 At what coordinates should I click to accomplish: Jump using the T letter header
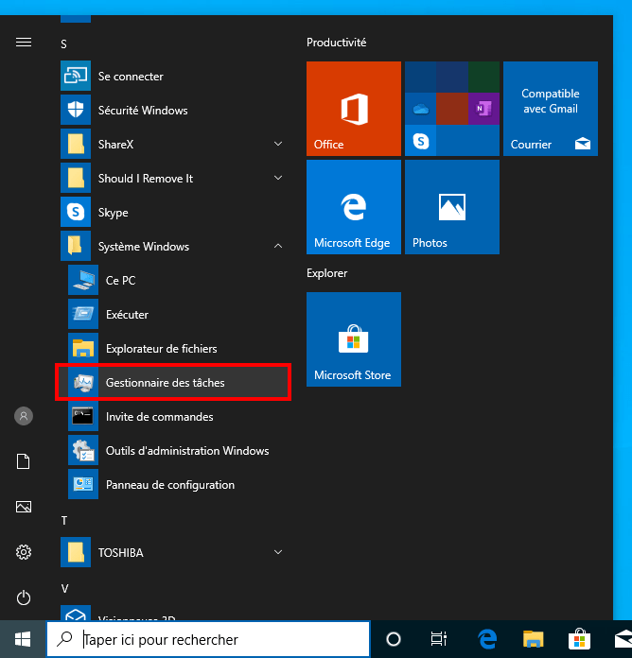point(63,521)
